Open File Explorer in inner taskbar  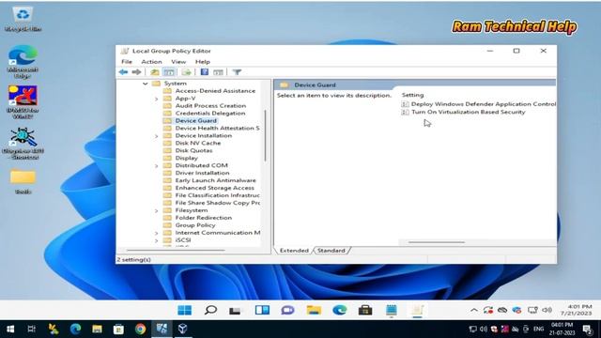pyautogui.click(x=314, y=310)
